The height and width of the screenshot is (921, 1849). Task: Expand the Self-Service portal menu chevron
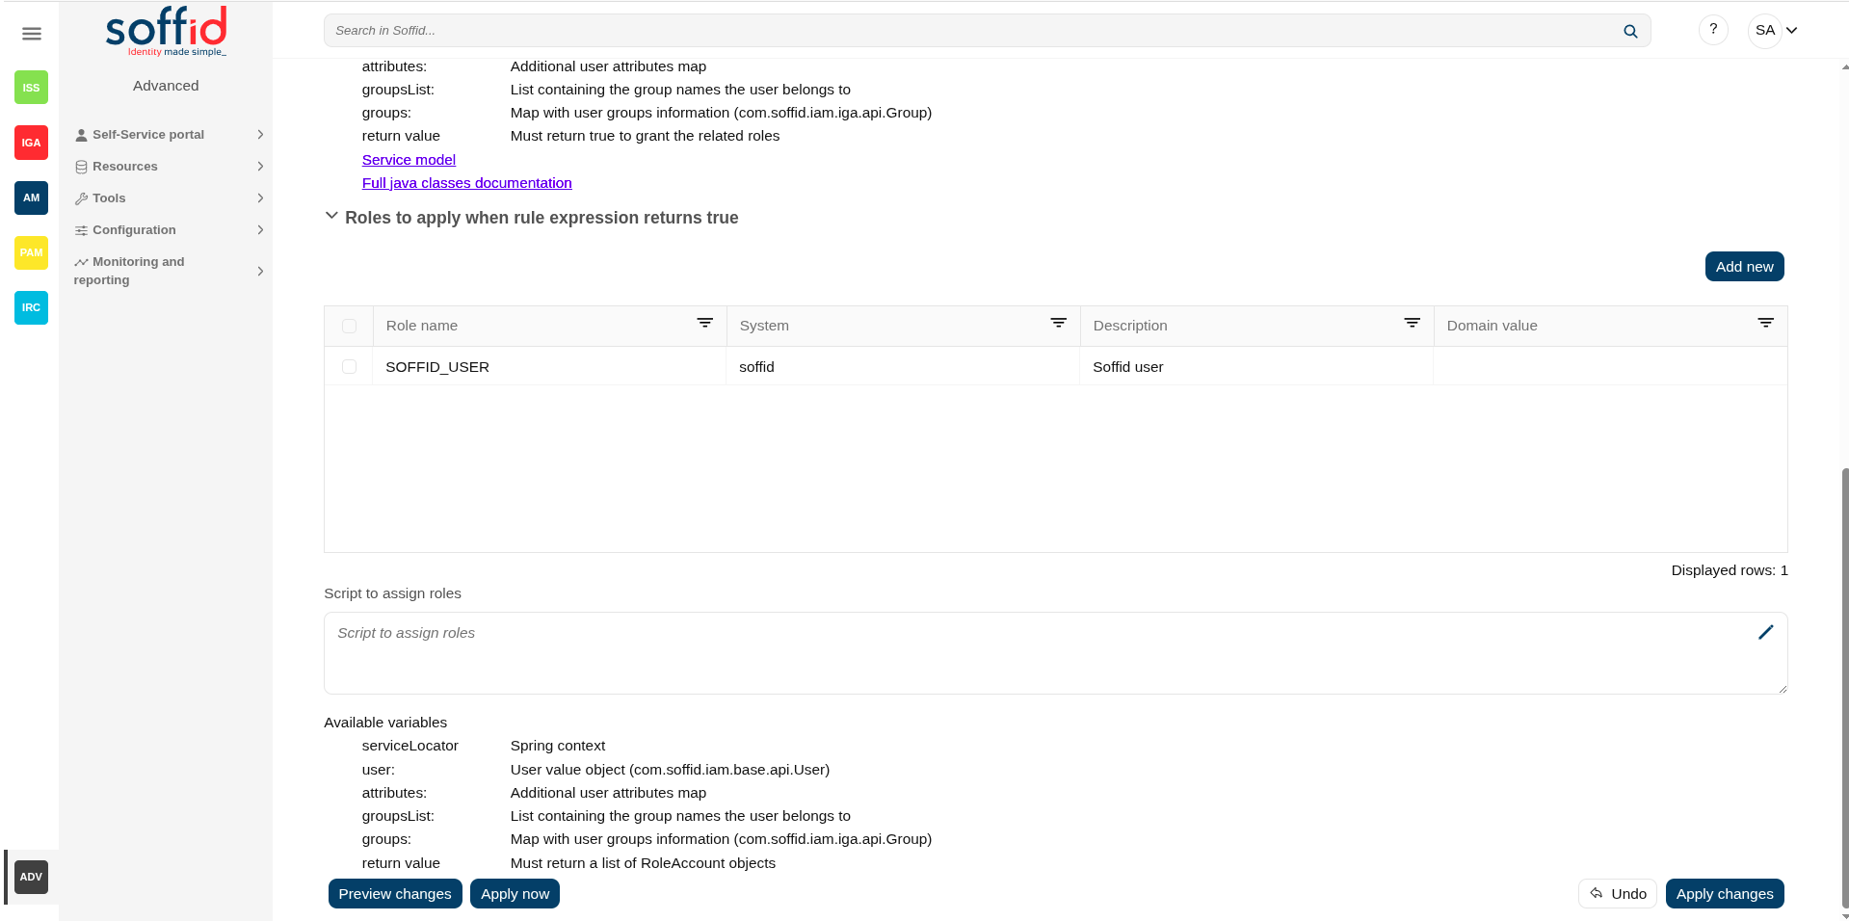260,135
